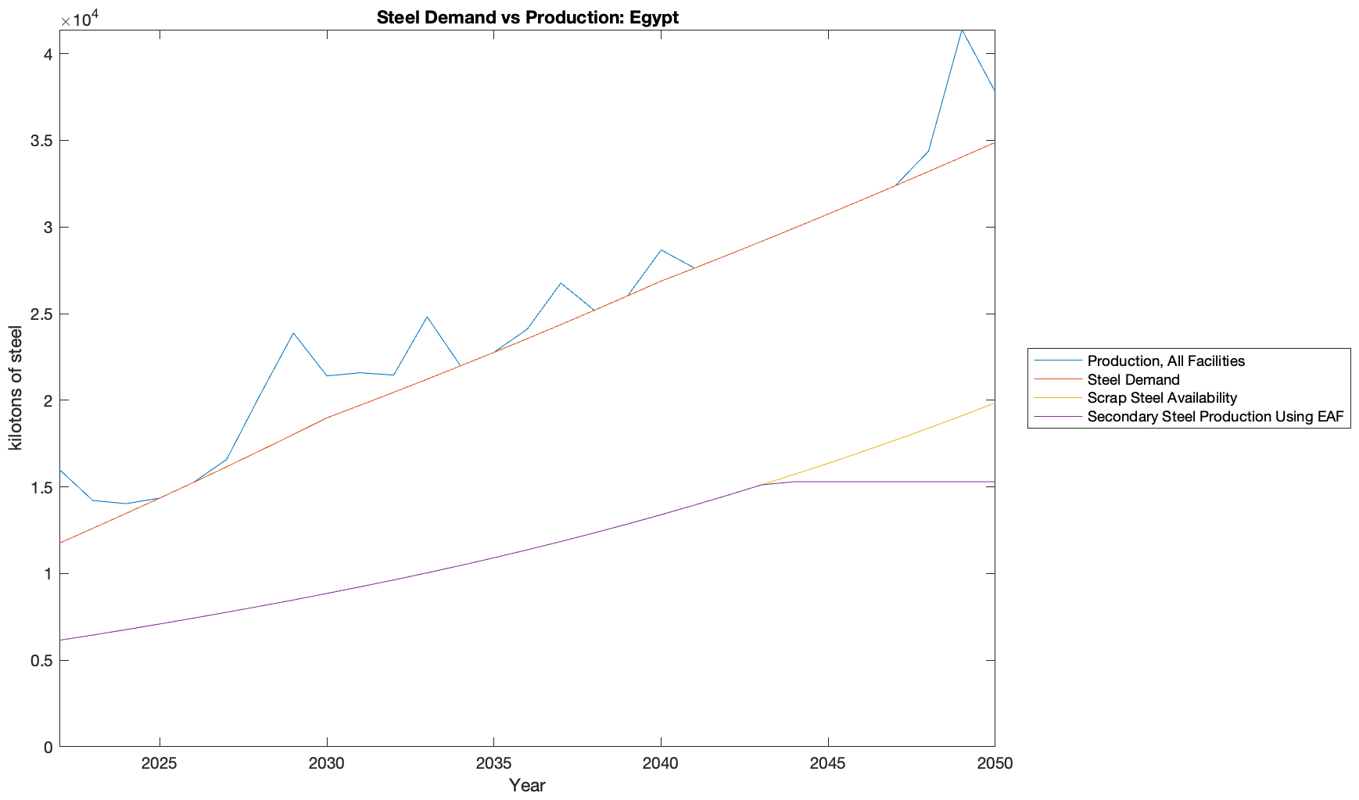Select "Secondary Steel Production Using EAF" legend text
The image size is (1359, 800).
1215,417
